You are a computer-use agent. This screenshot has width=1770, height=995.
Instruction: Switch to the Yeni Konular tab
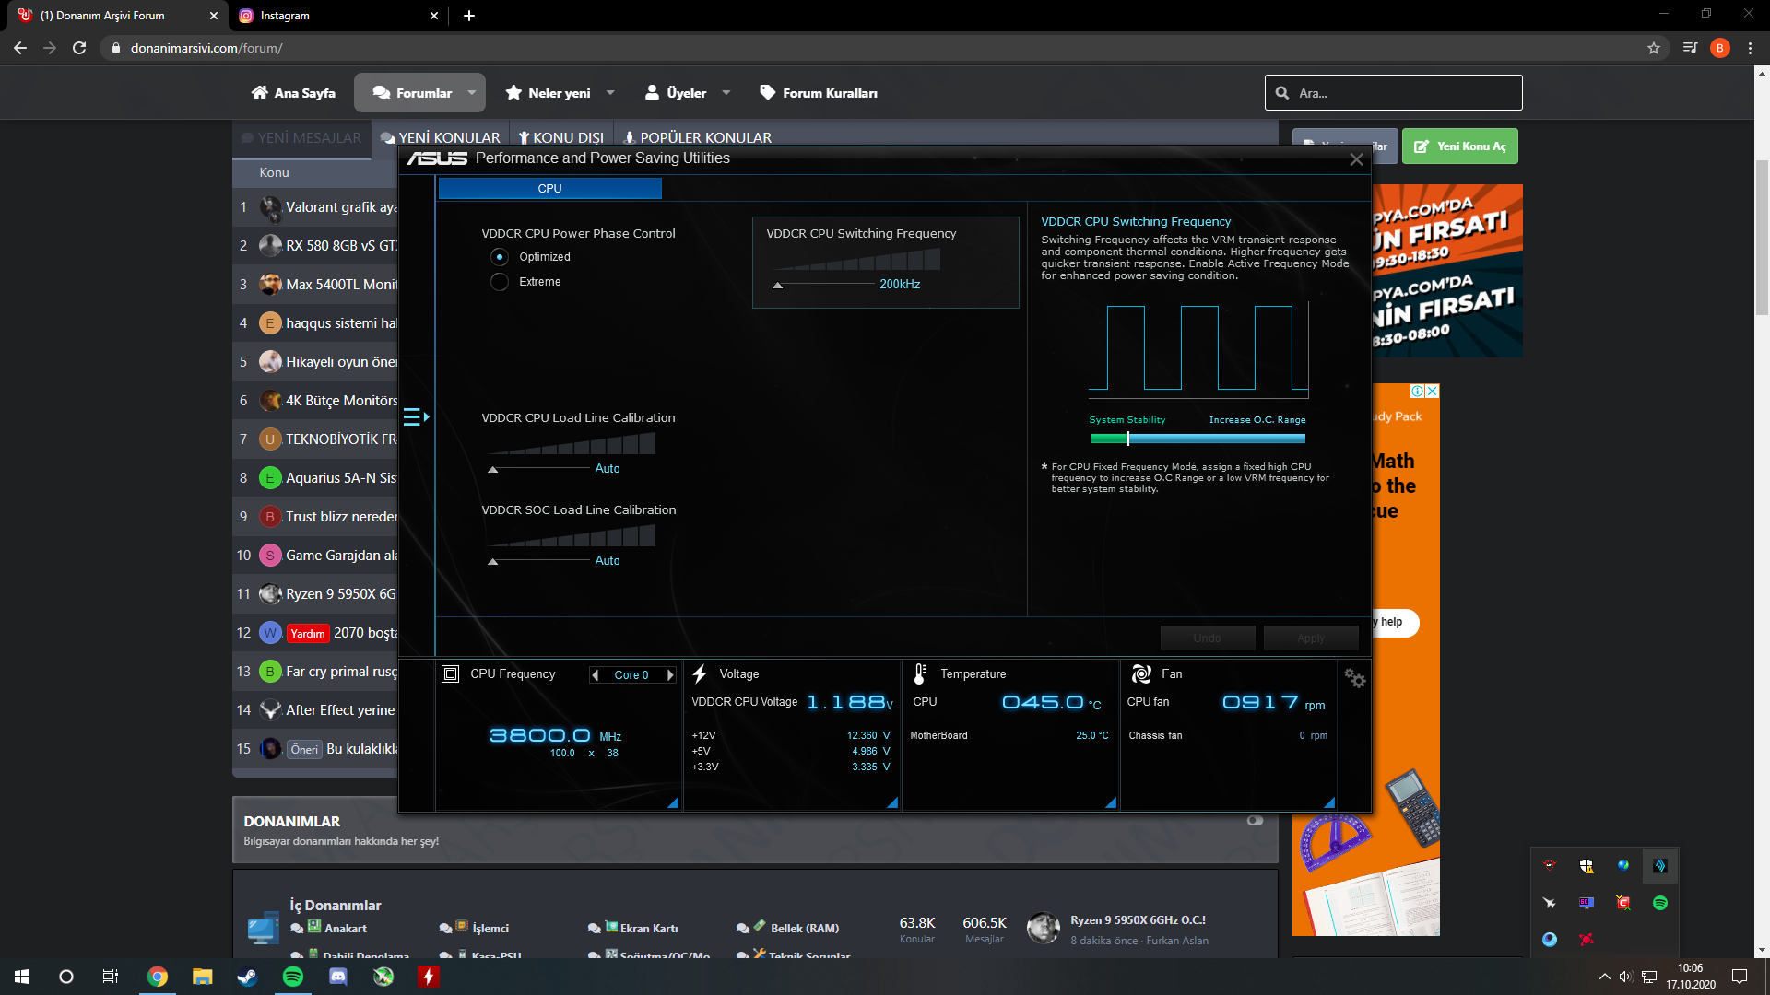point(440,138)
